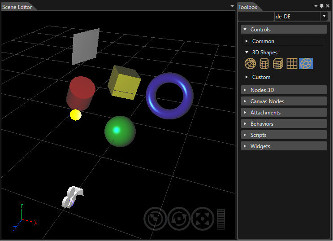Viewport: 333px width, 241px height.
Task: Select the Cylinder shape icon in Toolbox
Action: pyautogui.click(x=264, y=64)
